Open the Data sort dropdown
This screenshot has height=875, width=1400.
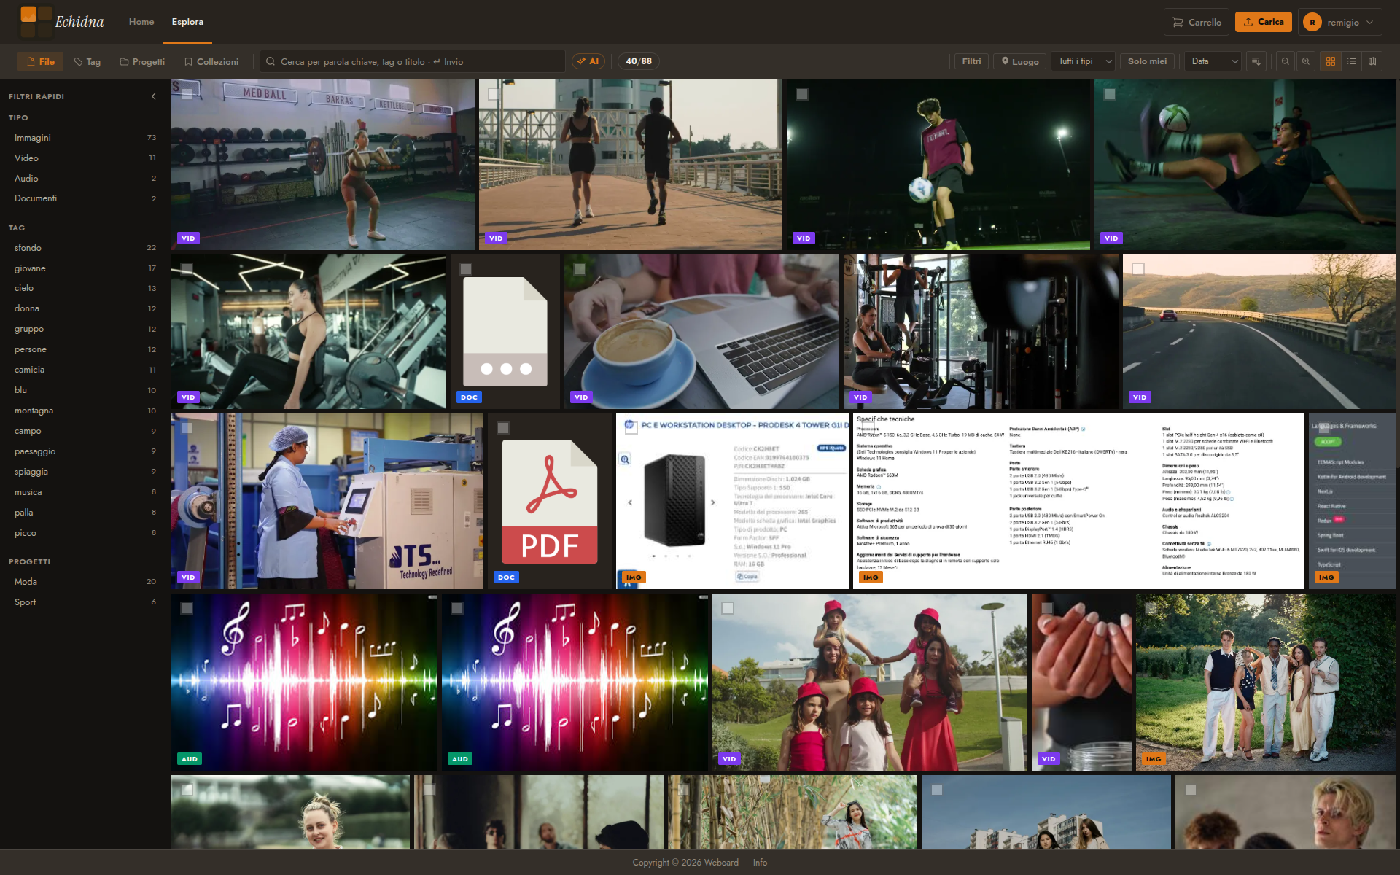tap(1213, 61)
